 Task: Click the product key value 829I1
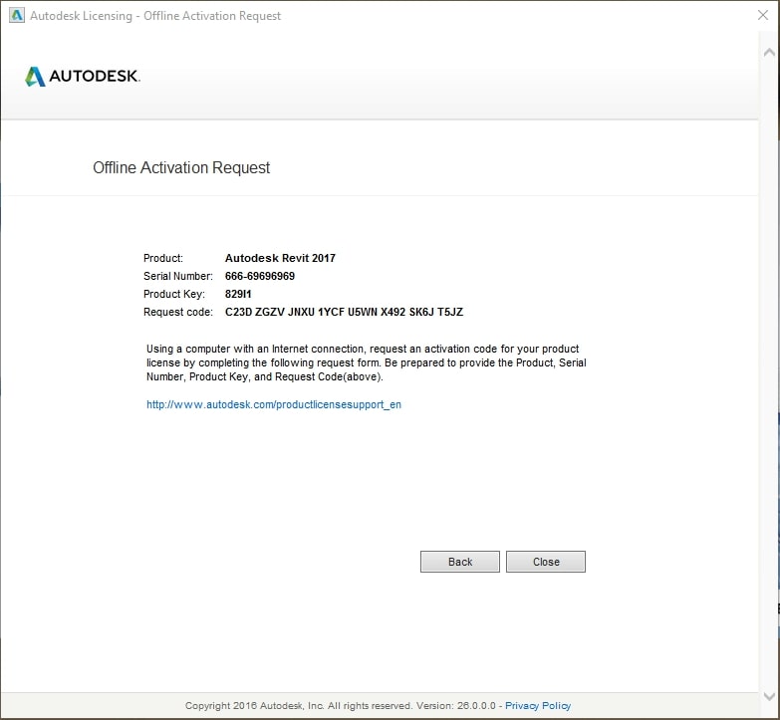[239, 295]
